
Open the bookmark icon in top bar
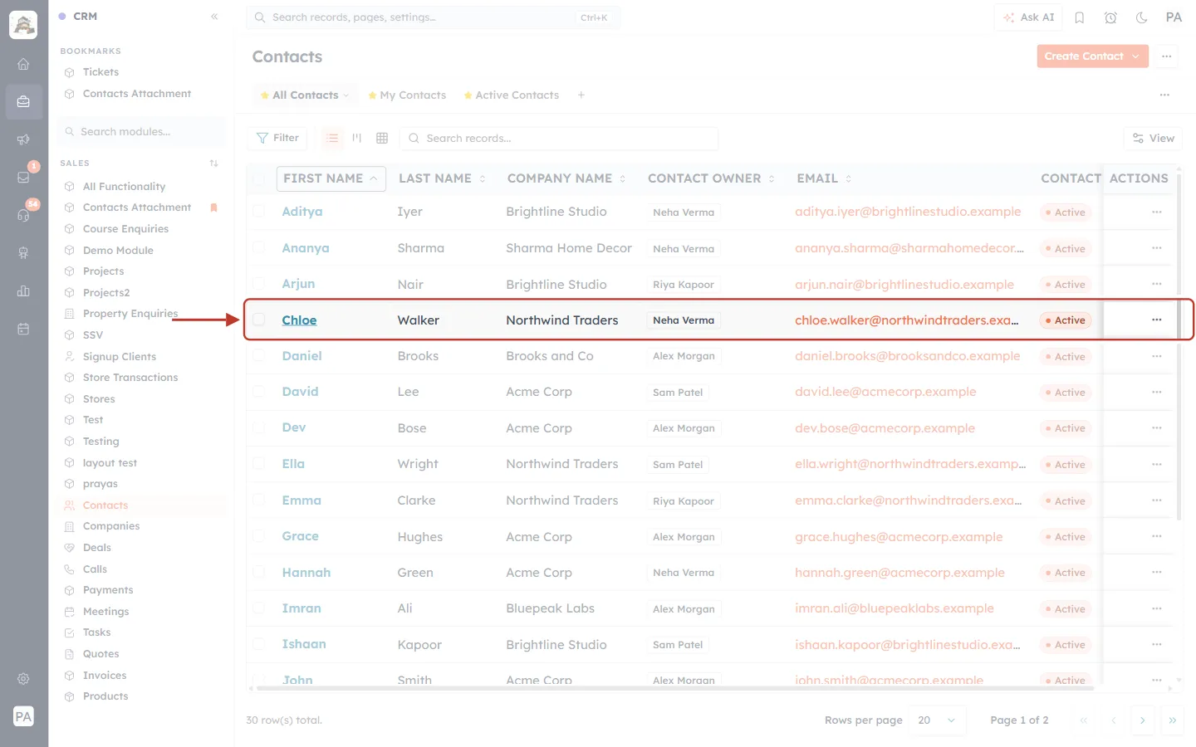pyautogui.click(x=1080, y=17)
